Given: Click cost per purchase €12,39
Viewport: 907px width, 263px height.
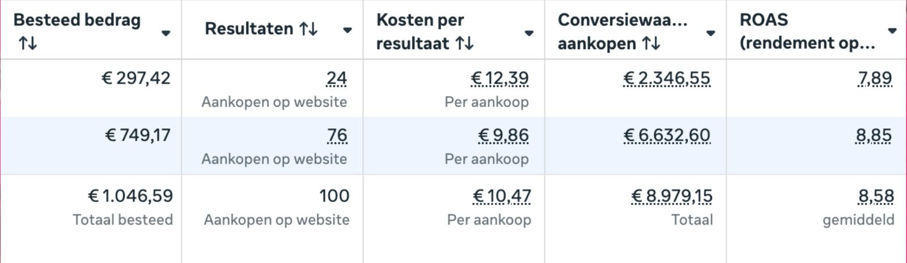Looking at the screenshot, I should pos(499,78).
